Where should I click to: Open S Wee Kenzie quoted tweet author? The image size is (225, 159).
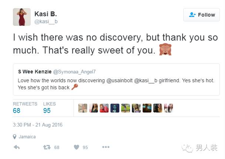coord(35,72)
